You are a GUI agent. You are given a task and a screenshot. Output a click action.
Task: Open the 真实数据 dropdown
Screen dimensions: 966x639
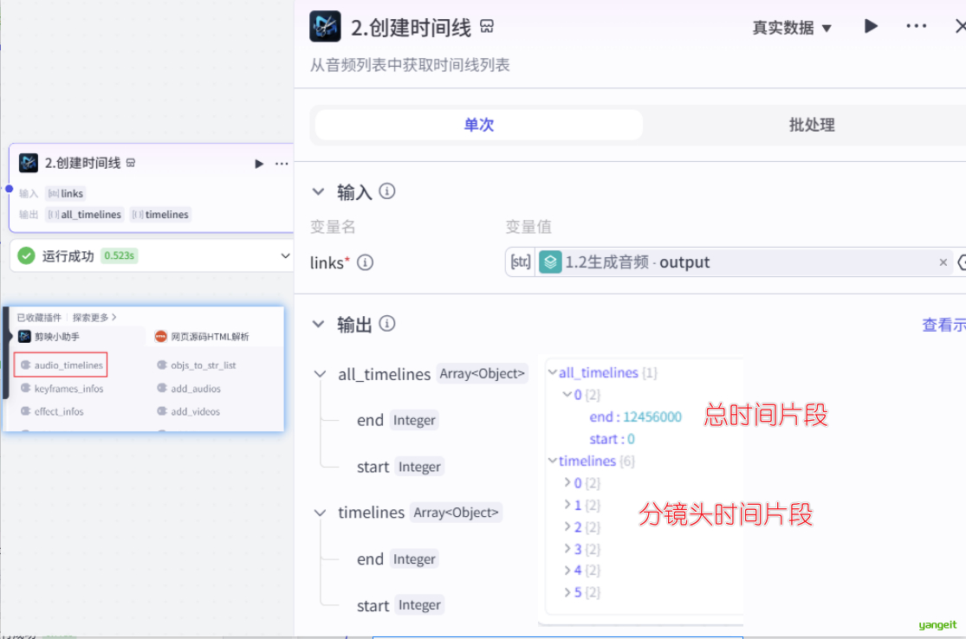coord(792,28)
